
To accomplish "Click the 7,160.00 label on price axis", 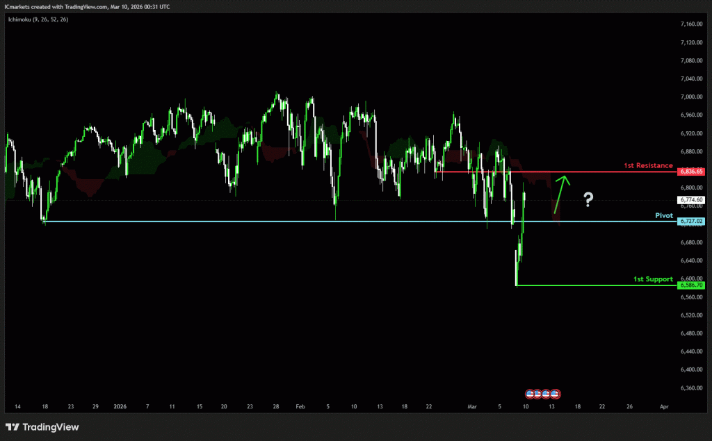I will [691, 24].
